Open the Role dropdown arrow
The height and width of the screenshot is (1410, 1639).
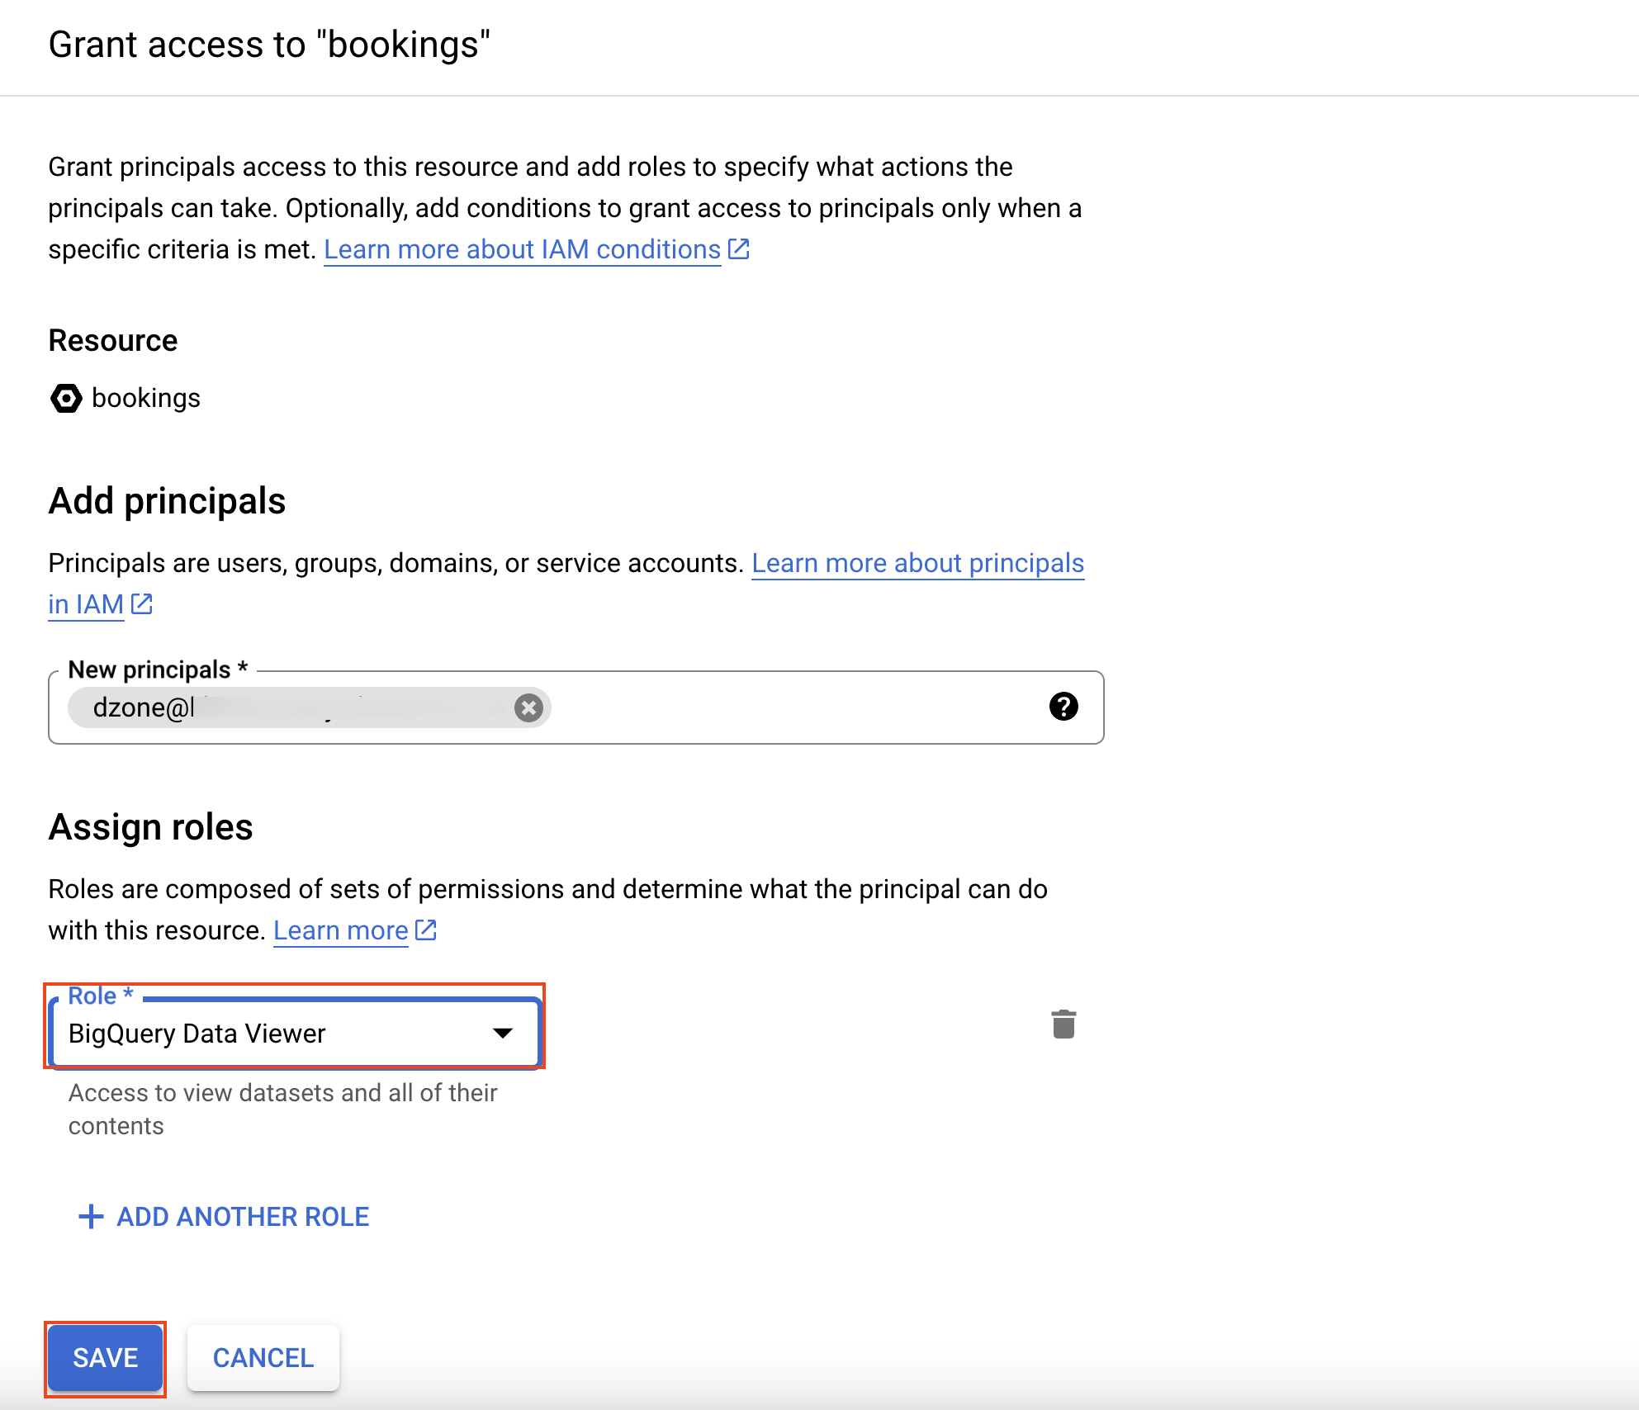coord(502,1033)
